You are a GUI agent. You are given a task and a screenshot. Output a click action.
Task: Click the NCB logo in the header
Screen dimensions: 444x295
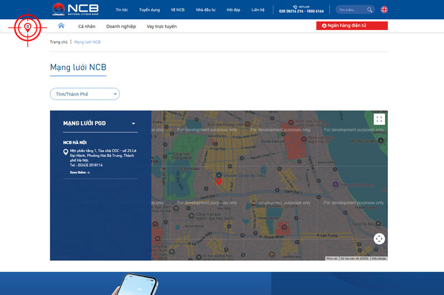75,9
